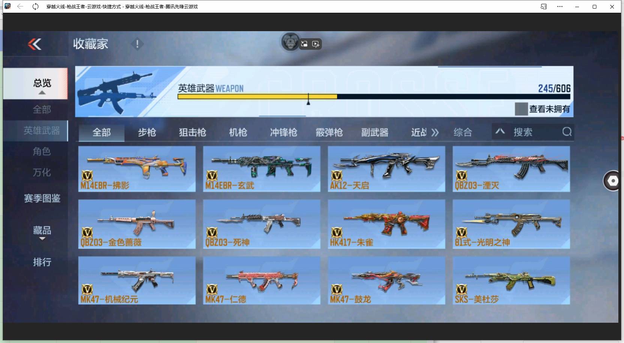
Task: Open the 综合 sort dropdown
Action: pos(463,132)
